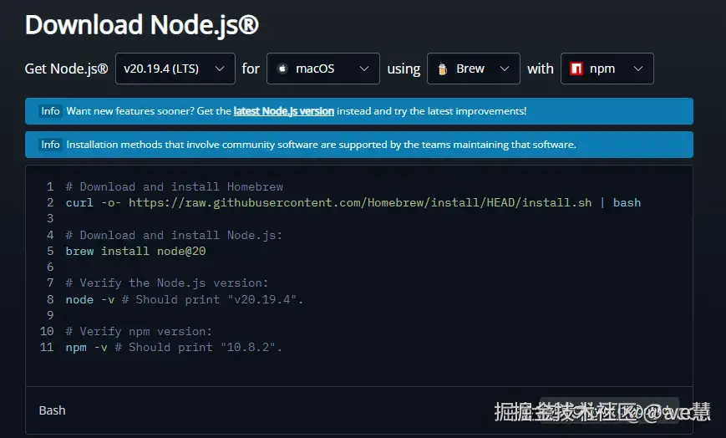
Task: Click the 'node -v' command line
Action: [185, 299]
